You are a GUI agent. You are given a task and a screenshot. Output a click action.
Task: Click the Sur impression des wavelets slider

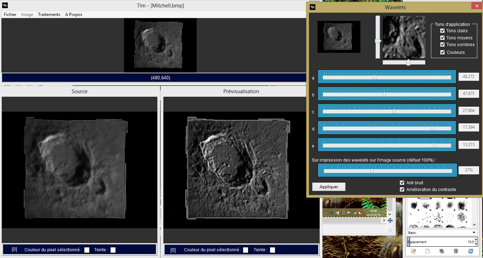388,171
